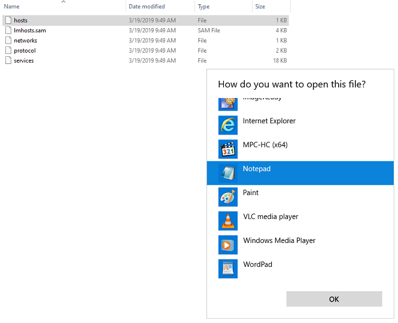
Task: Click the VLC media player cone icon
Action: coord(228,221)
